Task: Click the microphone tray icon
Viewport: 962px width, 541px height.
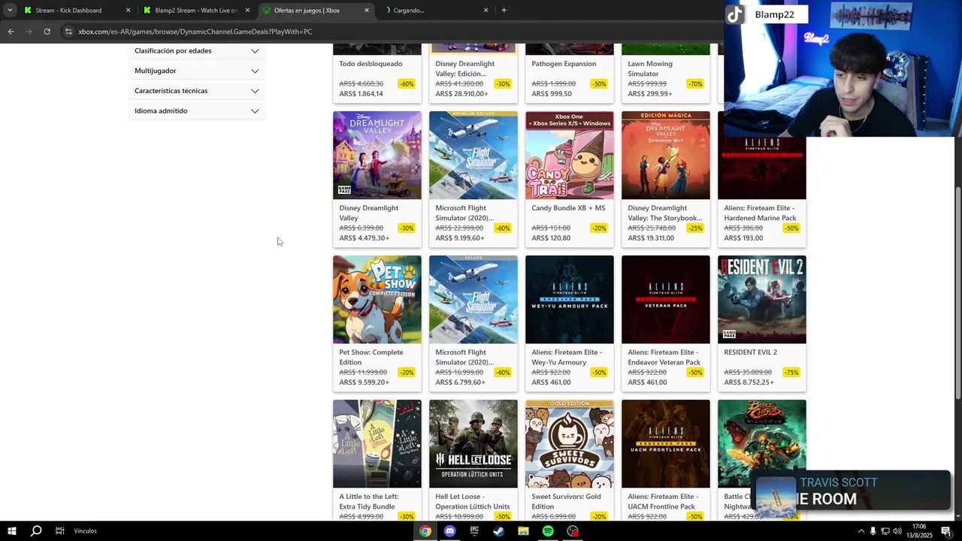Action: 873,531
